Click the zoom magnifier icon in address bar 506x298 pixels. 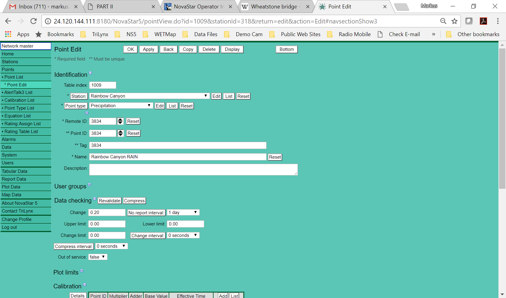443,21
